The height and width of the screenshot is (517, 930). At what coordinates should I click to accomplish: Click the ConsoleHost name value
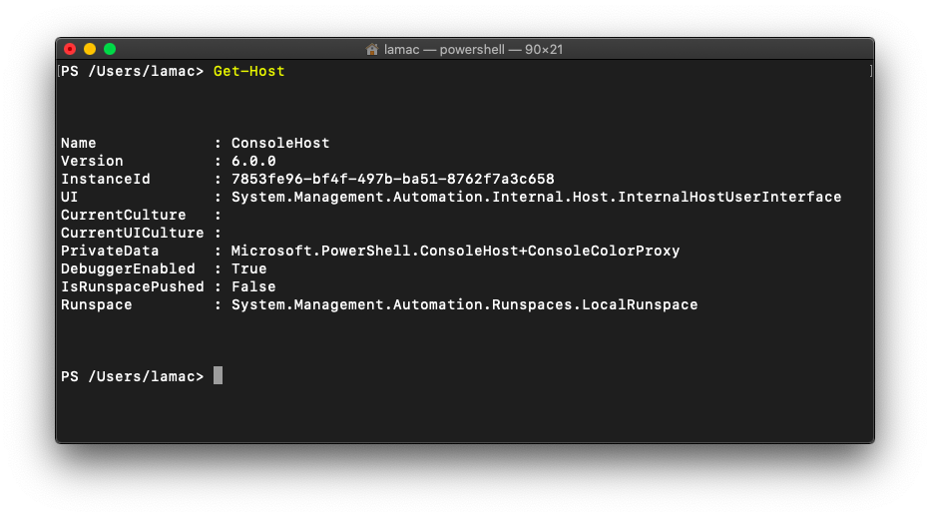[280, 143]
